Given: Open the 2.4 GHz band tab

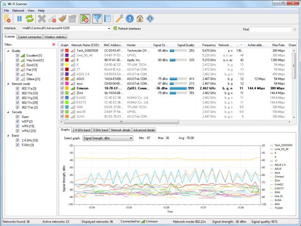Looking at the screenshot, I should point(82,130).
